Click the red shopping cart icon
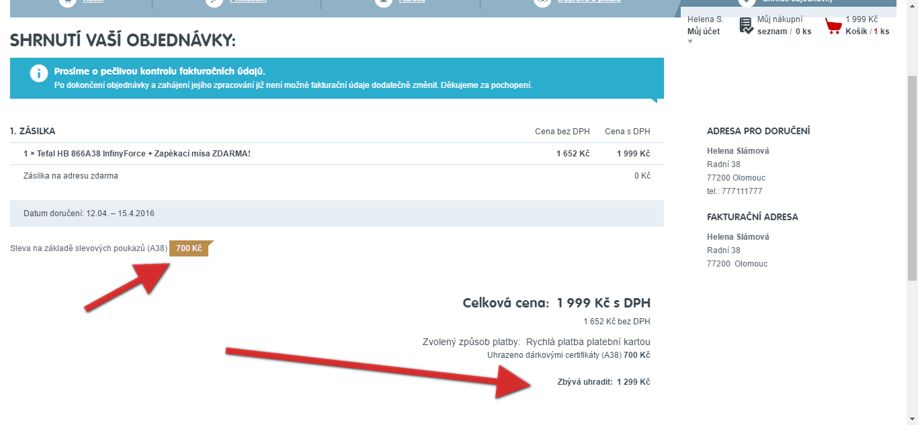This screenshot has width=918, height=425. [833, 26]
